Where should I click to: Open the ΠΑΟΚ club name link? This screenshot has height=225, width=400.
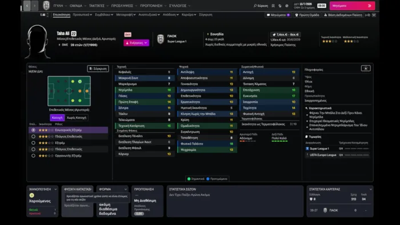pyautogui.click(x=171, y=36)
